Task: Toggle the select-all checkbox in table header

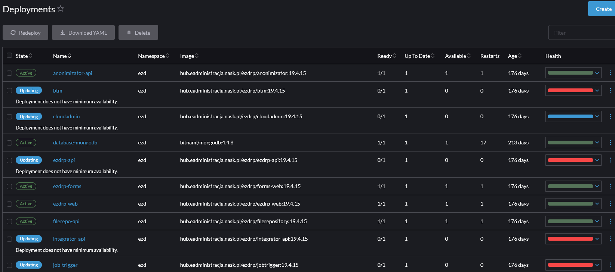Action: coord(9,56)
